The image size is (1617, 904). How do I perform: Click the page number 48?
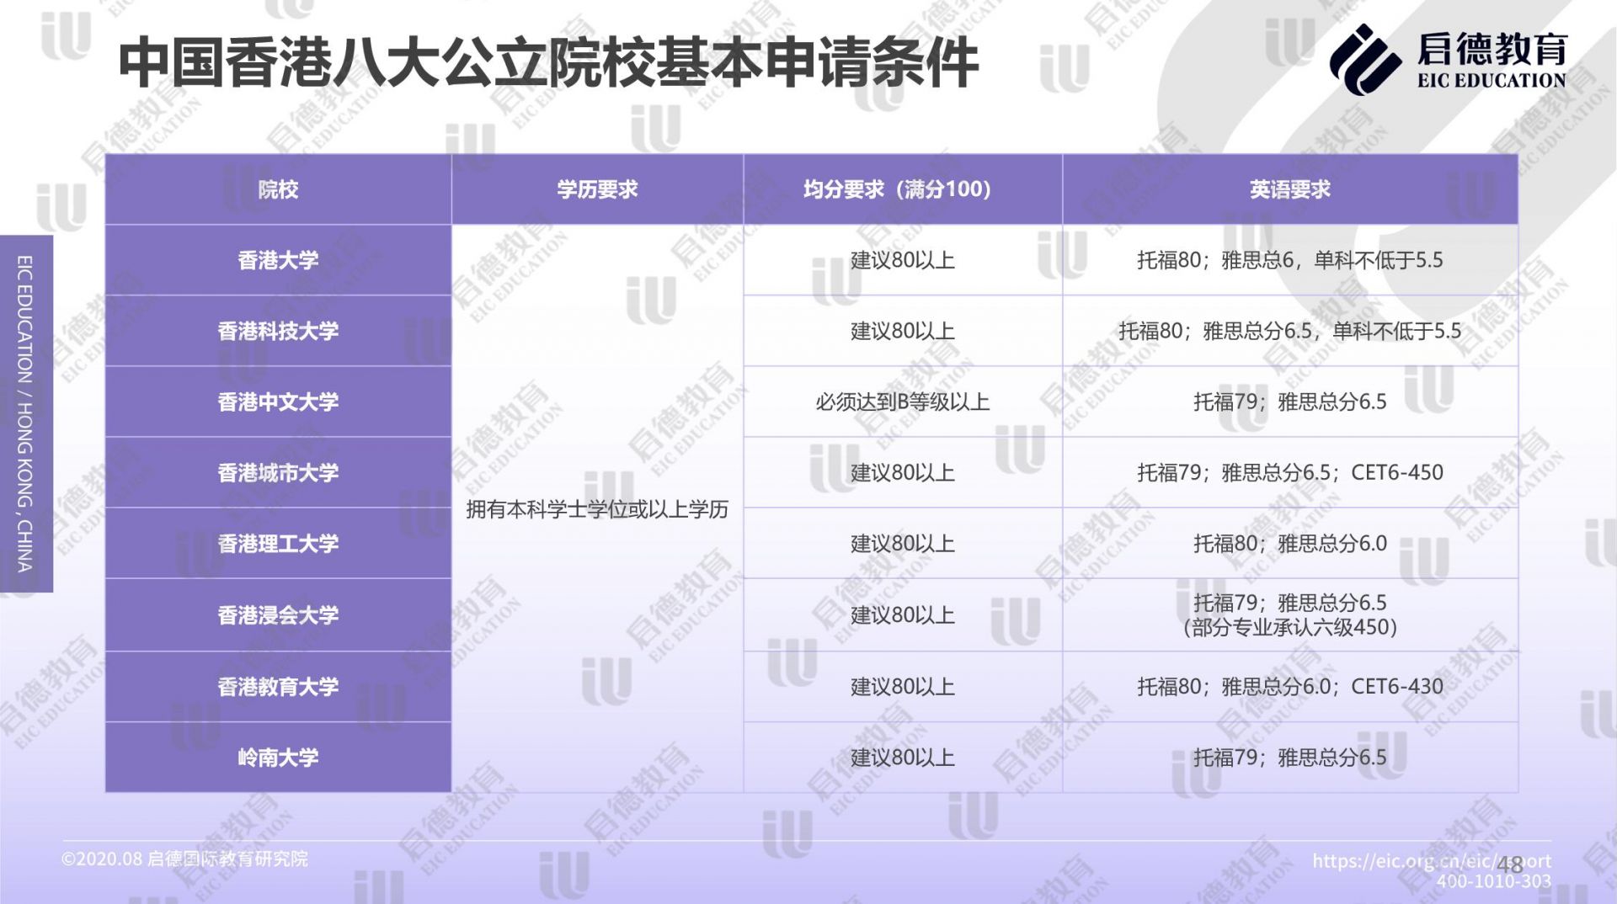pos(1510,864)
